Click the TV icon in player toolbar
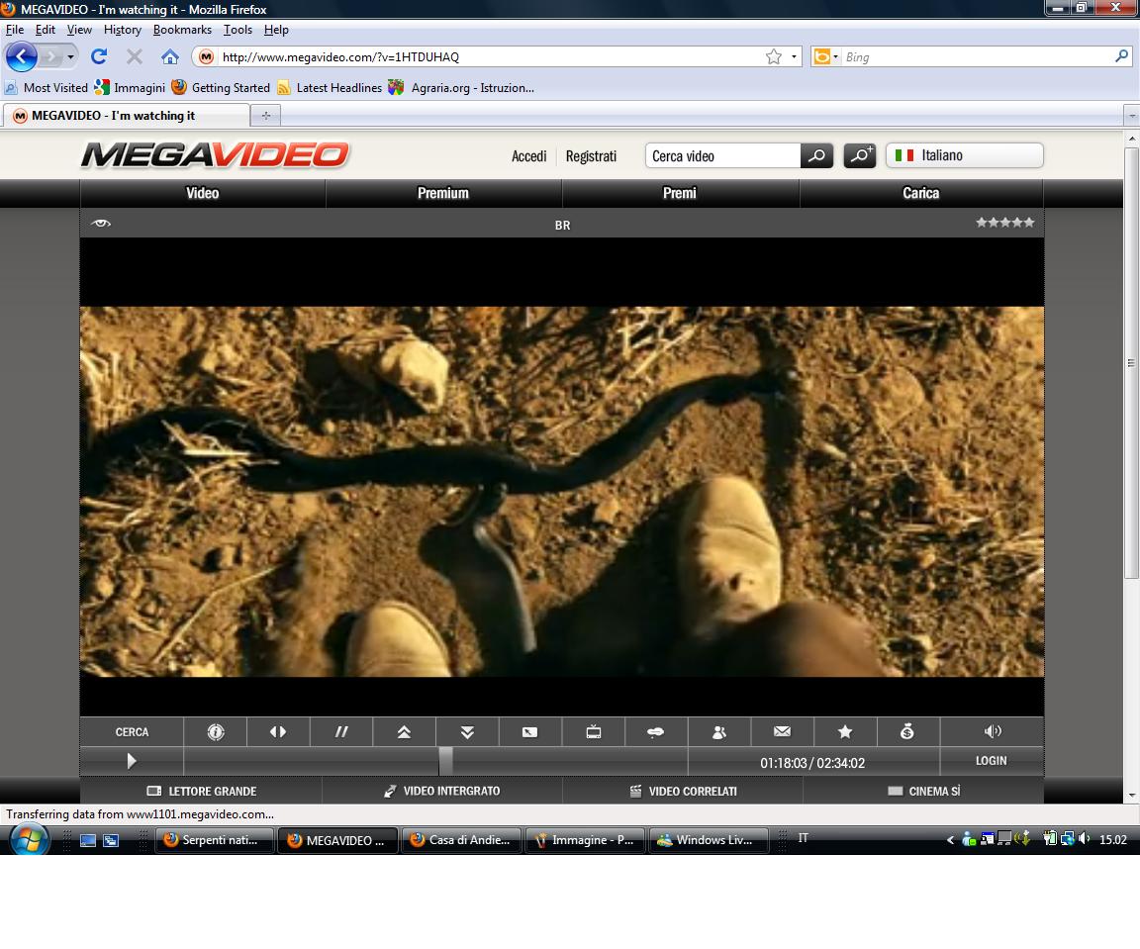The height and width of the screenshot is (949, 1140). [594, 732]
